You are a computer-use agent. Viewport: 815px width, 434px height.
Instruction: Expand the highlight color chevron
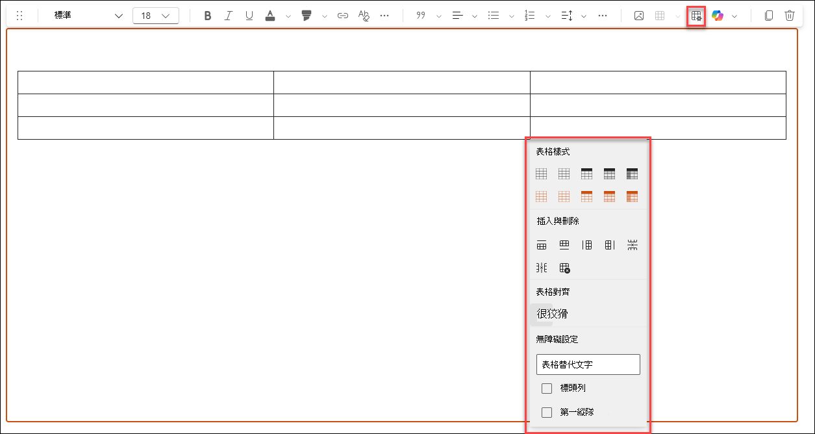tap(324, 16)
